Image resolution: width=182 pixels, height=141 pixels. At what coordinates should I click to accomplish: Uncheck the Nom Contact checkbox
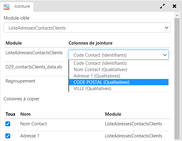tap(8, 124)
